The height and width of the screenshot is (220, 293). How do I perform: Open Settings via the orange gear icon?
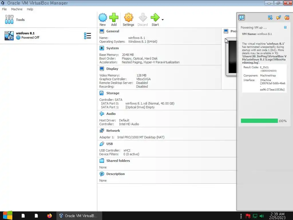[128, 17]
